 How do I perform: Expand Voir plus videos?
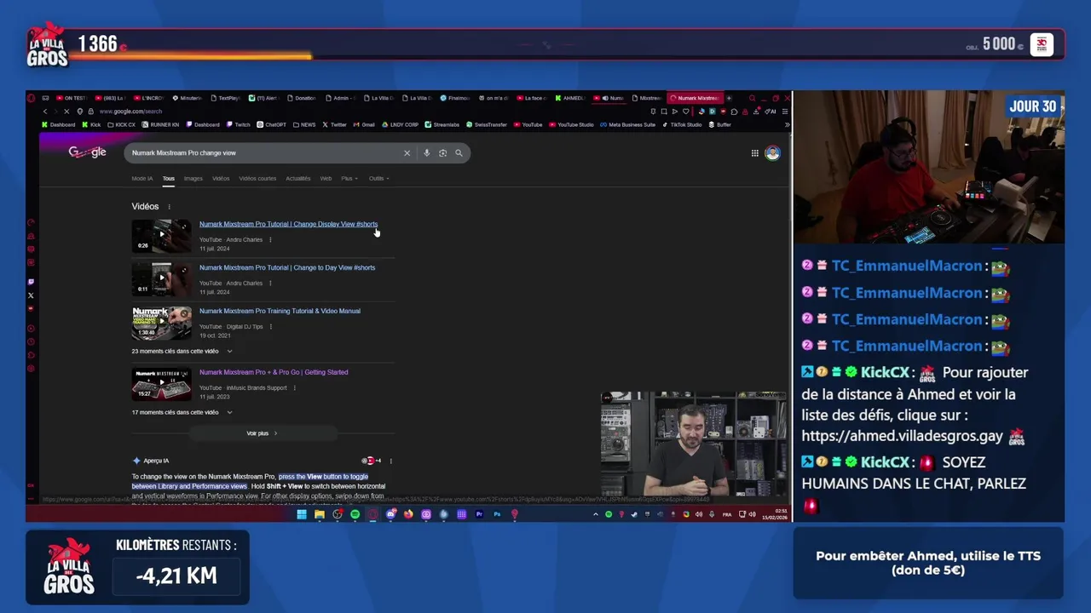pos(262,433)
